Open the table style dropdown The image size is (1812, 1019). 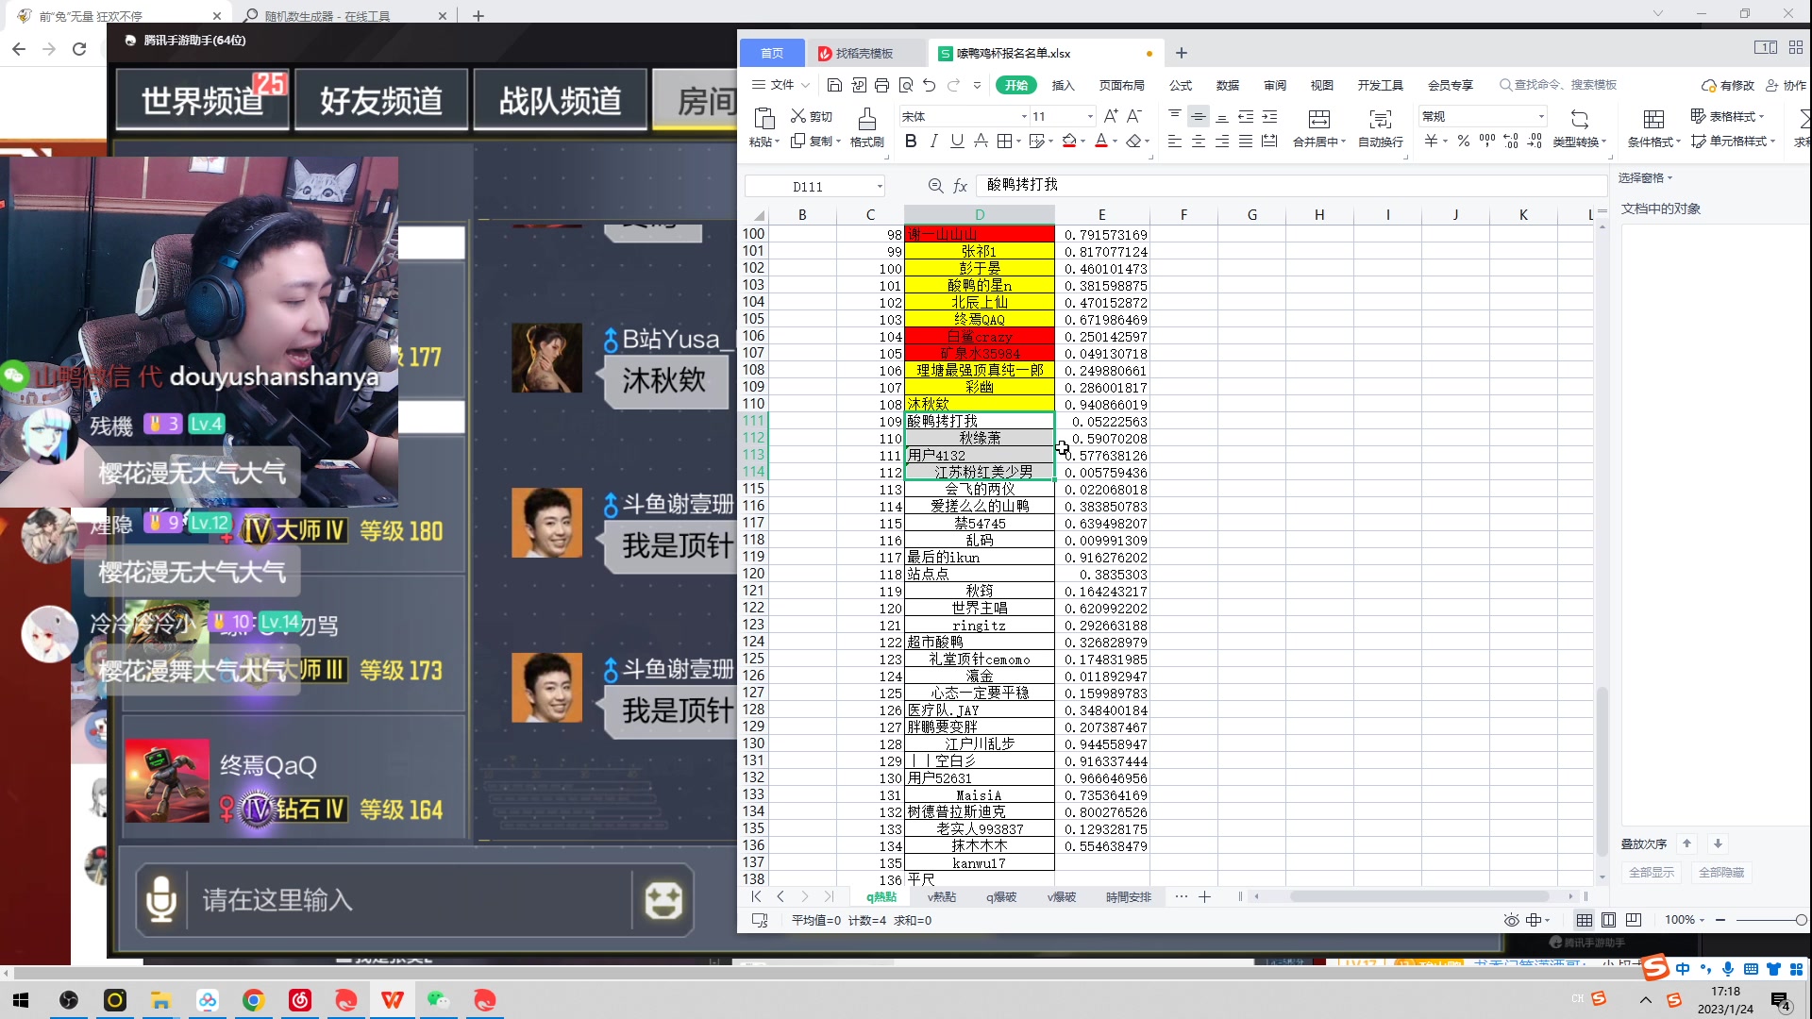pyautogui.click(x=1727, y=116)
